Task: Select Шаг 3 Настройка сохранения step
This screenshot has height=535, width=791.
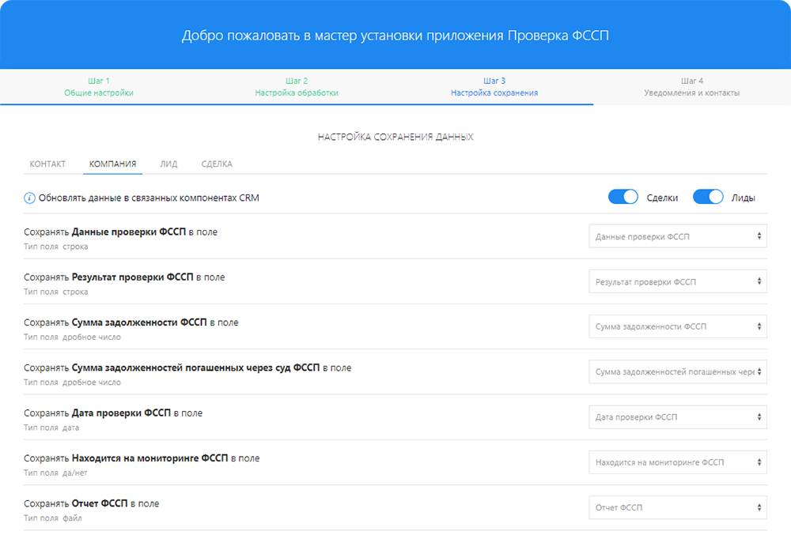Action: pos(494,87)
